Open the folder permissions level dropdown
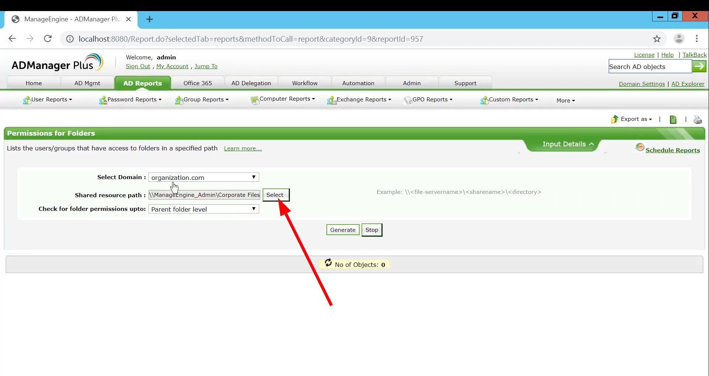This screenshot has width=709, height=376. click(204, 209)
